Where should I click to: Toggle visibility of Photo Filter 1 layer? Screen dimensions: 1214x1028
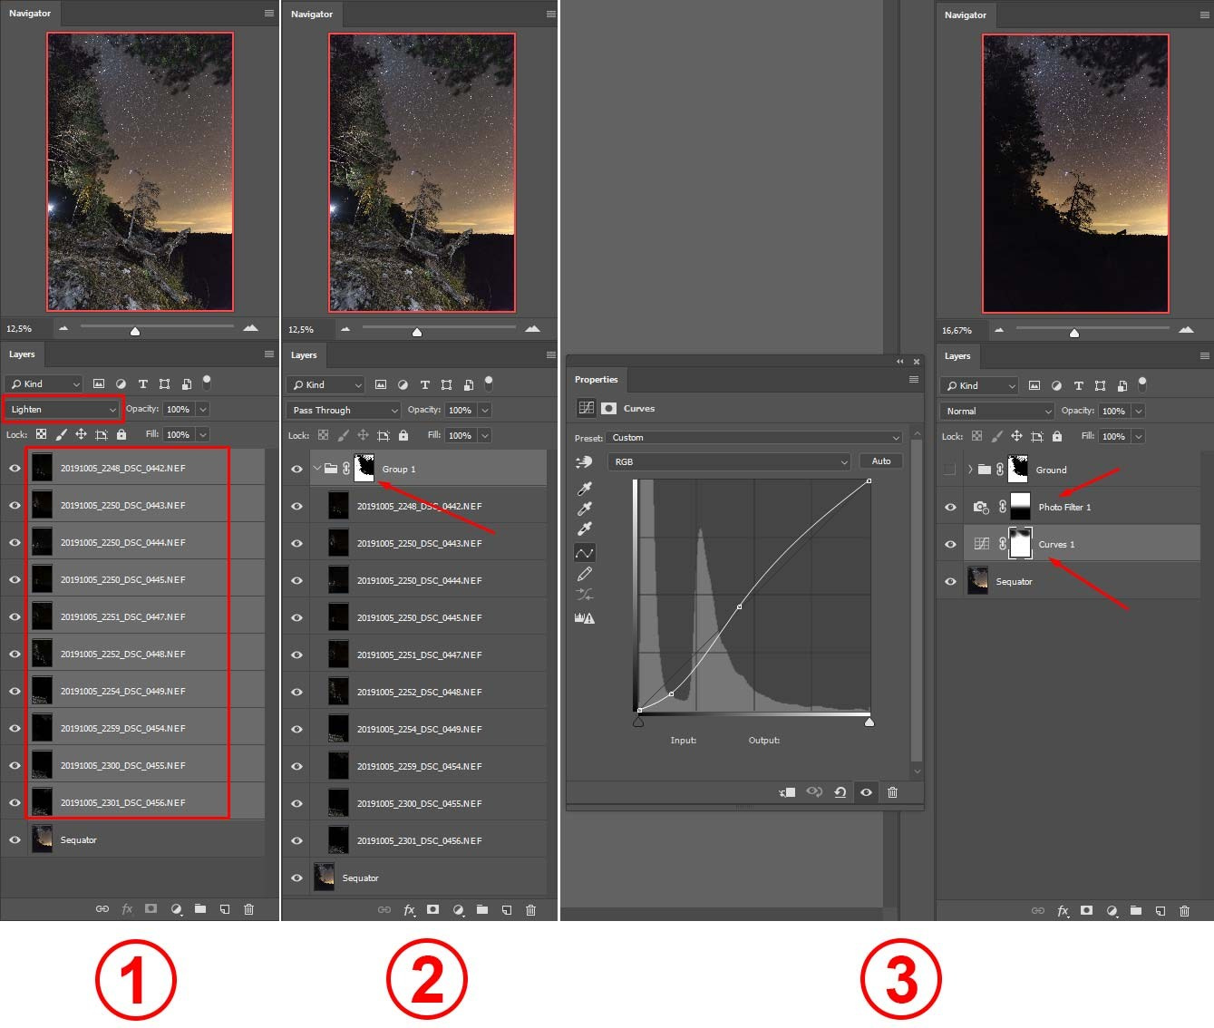click(950, 507)
